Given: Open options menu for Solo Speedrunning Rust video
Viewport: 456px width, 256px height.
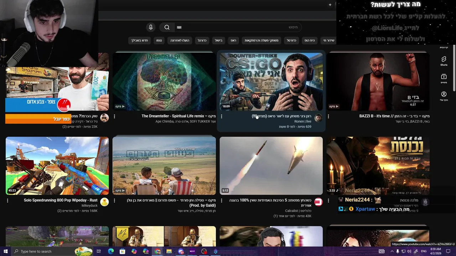Looking at the screenshot, I should [7, 201].
